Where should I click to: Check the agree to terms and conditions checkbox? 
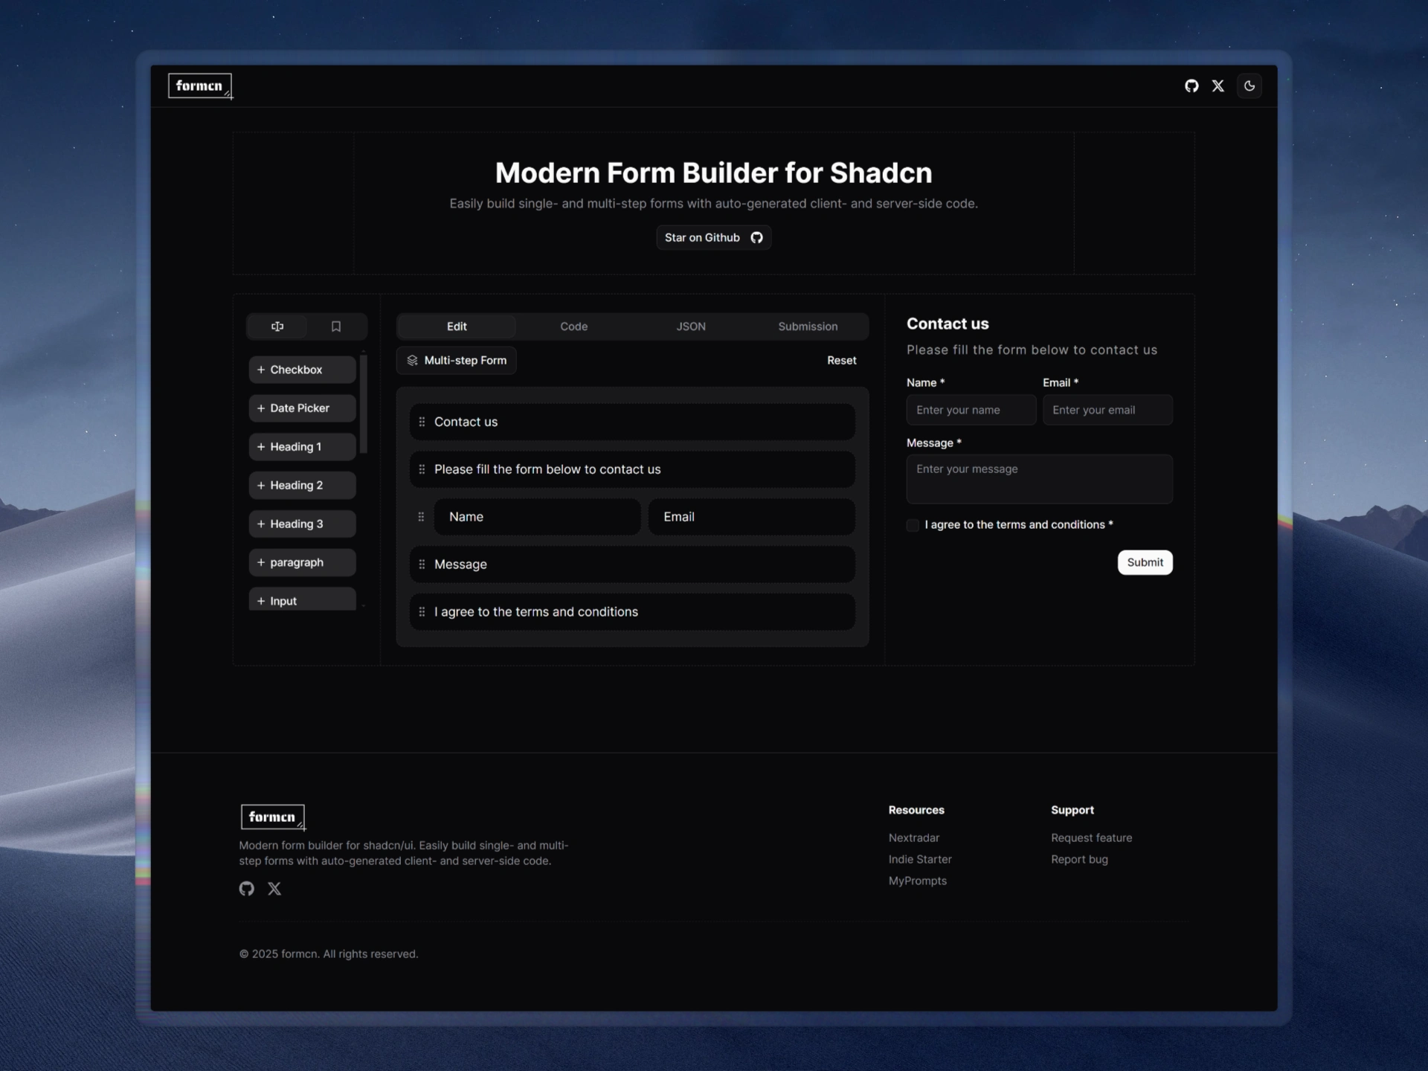[x=913, y=525]
